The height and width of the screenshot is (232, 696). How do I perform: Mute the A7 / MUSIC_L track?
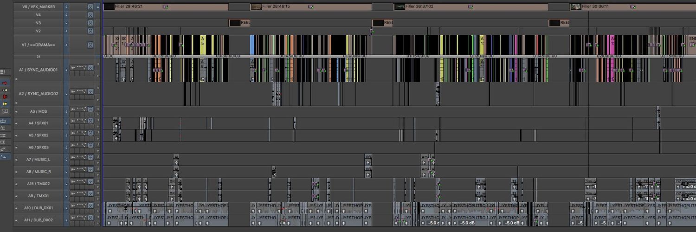(x=98, y=162)
